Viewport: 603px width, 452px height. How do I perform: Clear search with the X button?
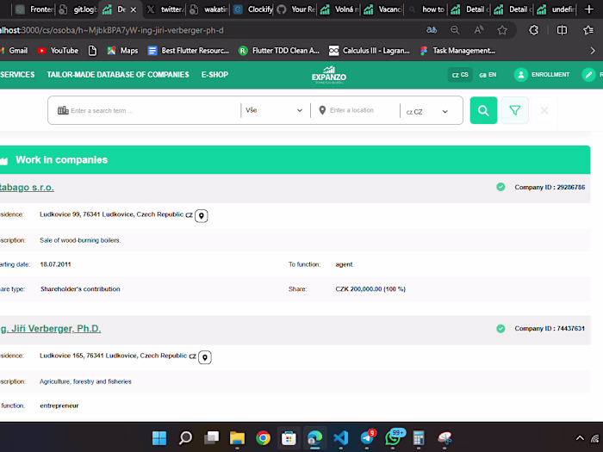click(544, 111)
